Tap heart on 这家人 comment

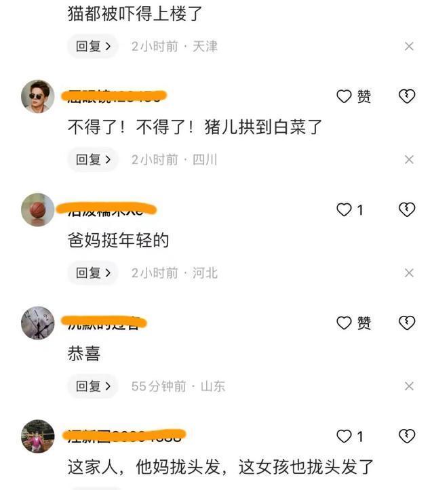click(x=344, y=436)
